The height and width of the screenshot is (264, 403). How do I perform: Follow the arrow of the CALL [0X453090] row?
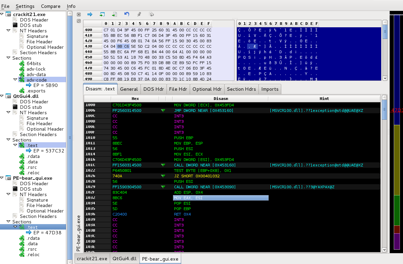click(163, 187)
